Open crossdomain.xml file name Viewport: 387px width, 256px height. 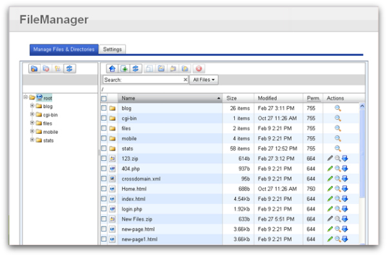coord(141,179)
